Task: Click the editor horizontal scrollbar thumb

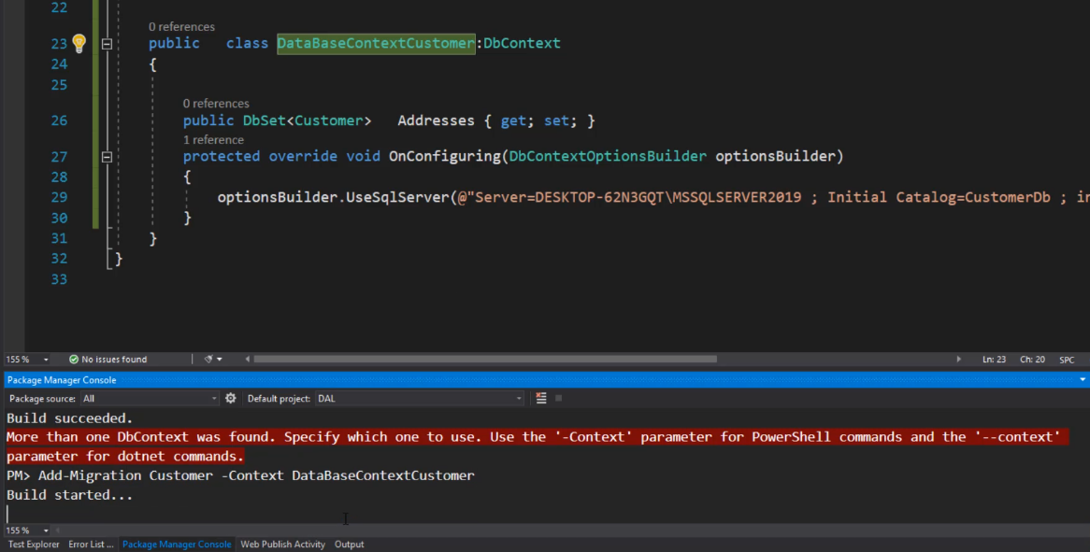Action: click(x=485, y=360)
